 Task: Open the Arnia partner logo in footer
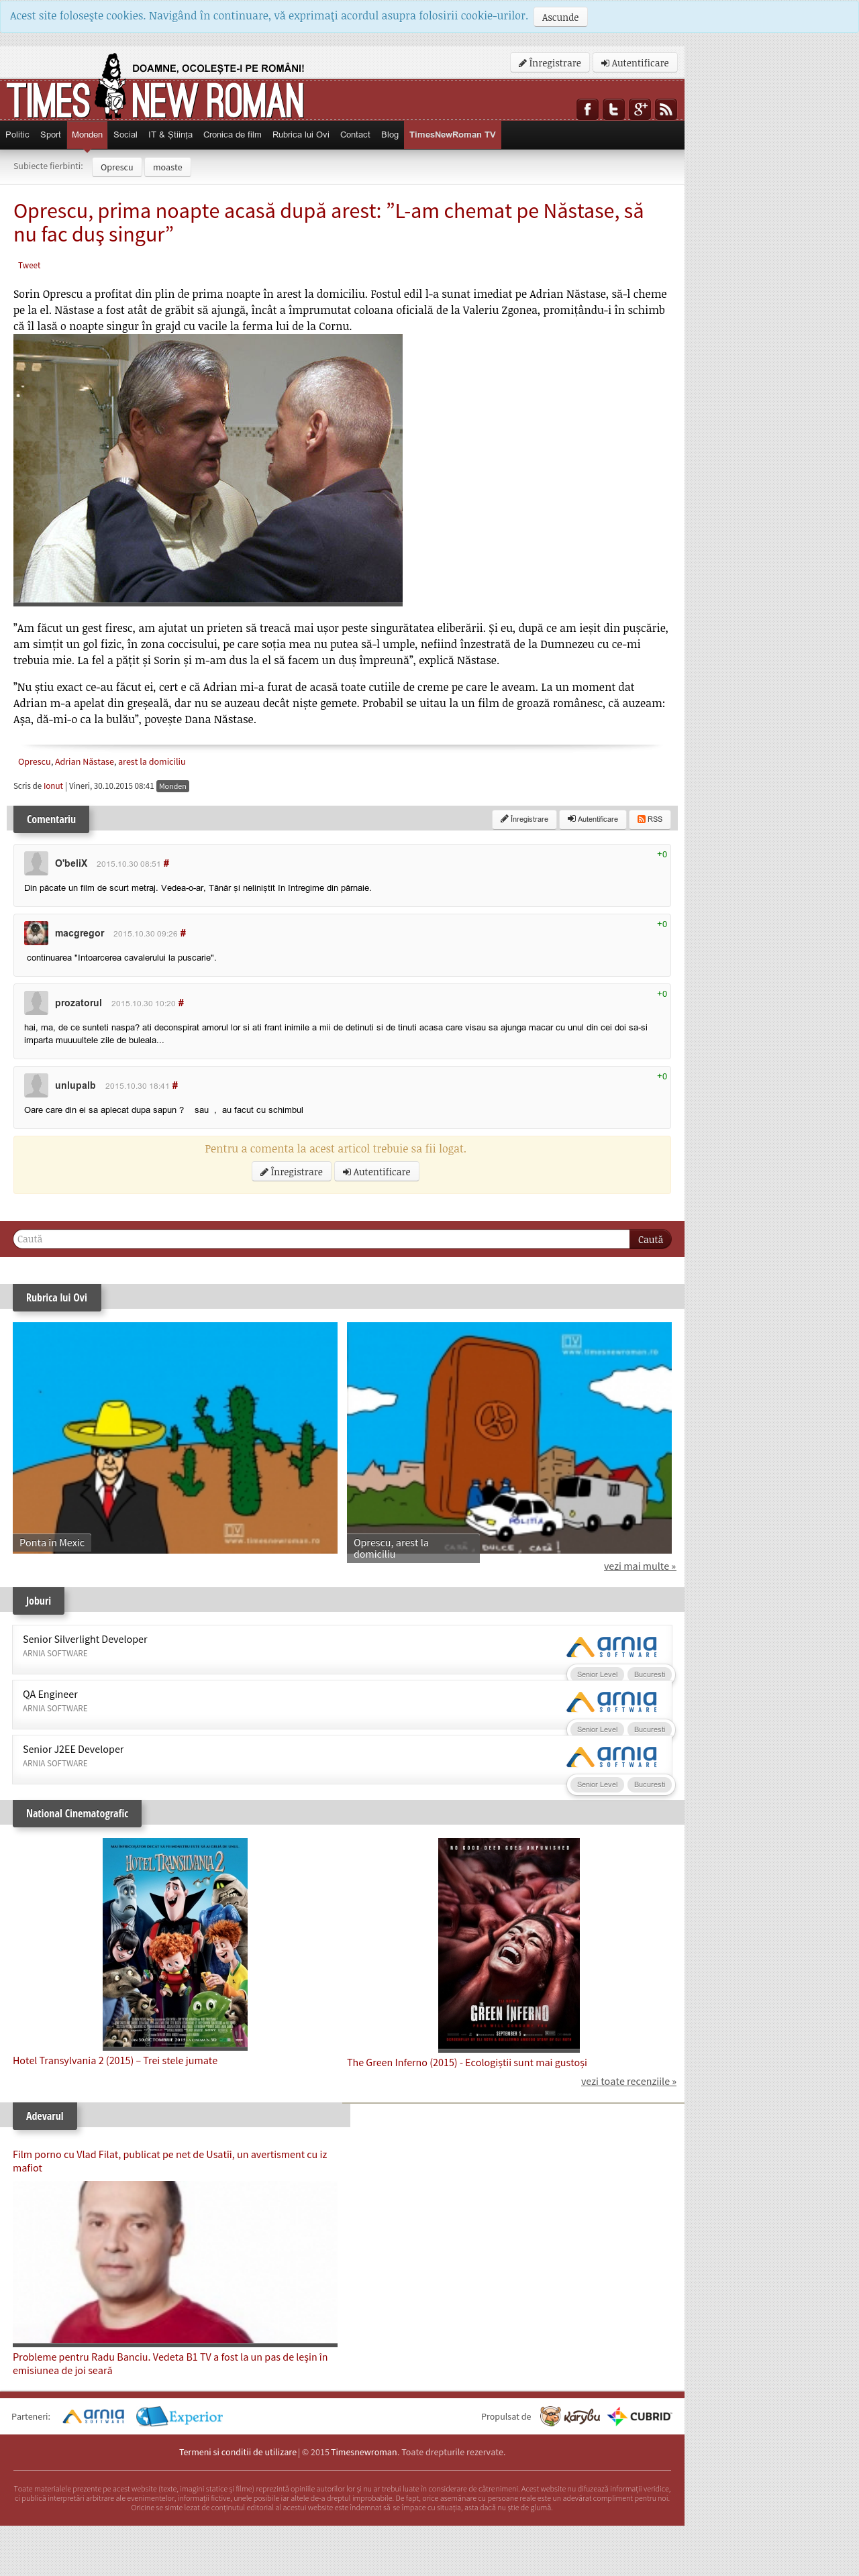tap(94, 2416)
